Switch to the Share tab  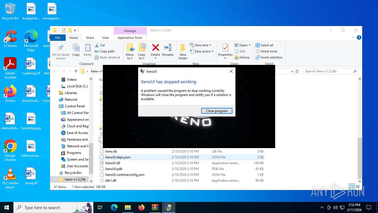(90, 38)
